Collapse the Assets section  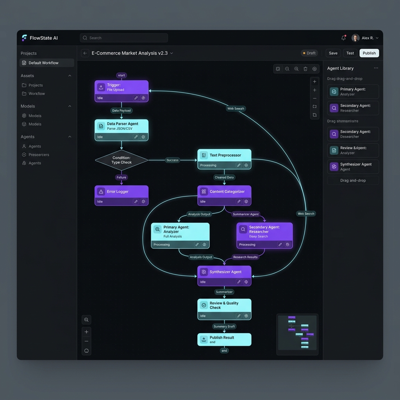click(70, 76)
